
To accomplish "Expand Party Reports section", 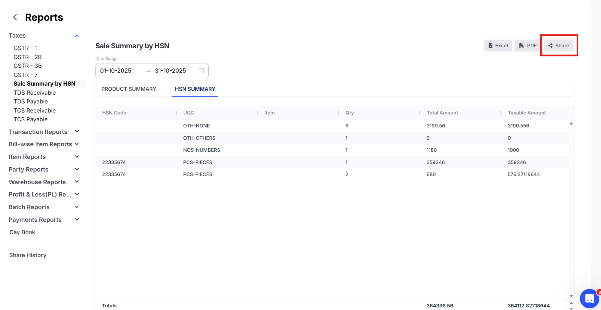I will coord(77,169).
